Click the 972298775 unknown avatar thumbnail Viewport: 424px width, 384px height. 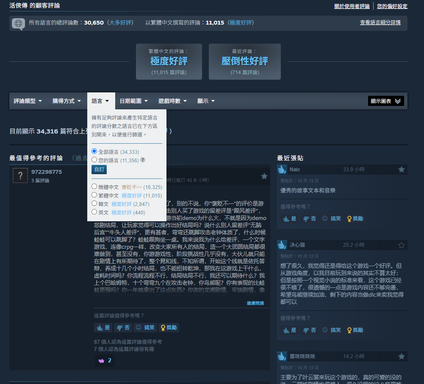point(20,175)
